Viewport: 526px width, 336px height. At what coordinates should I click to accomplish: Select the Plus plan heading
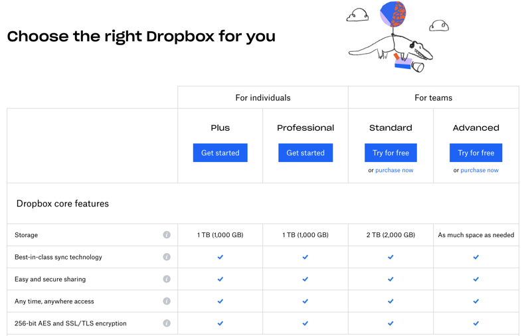pos(220,127)
